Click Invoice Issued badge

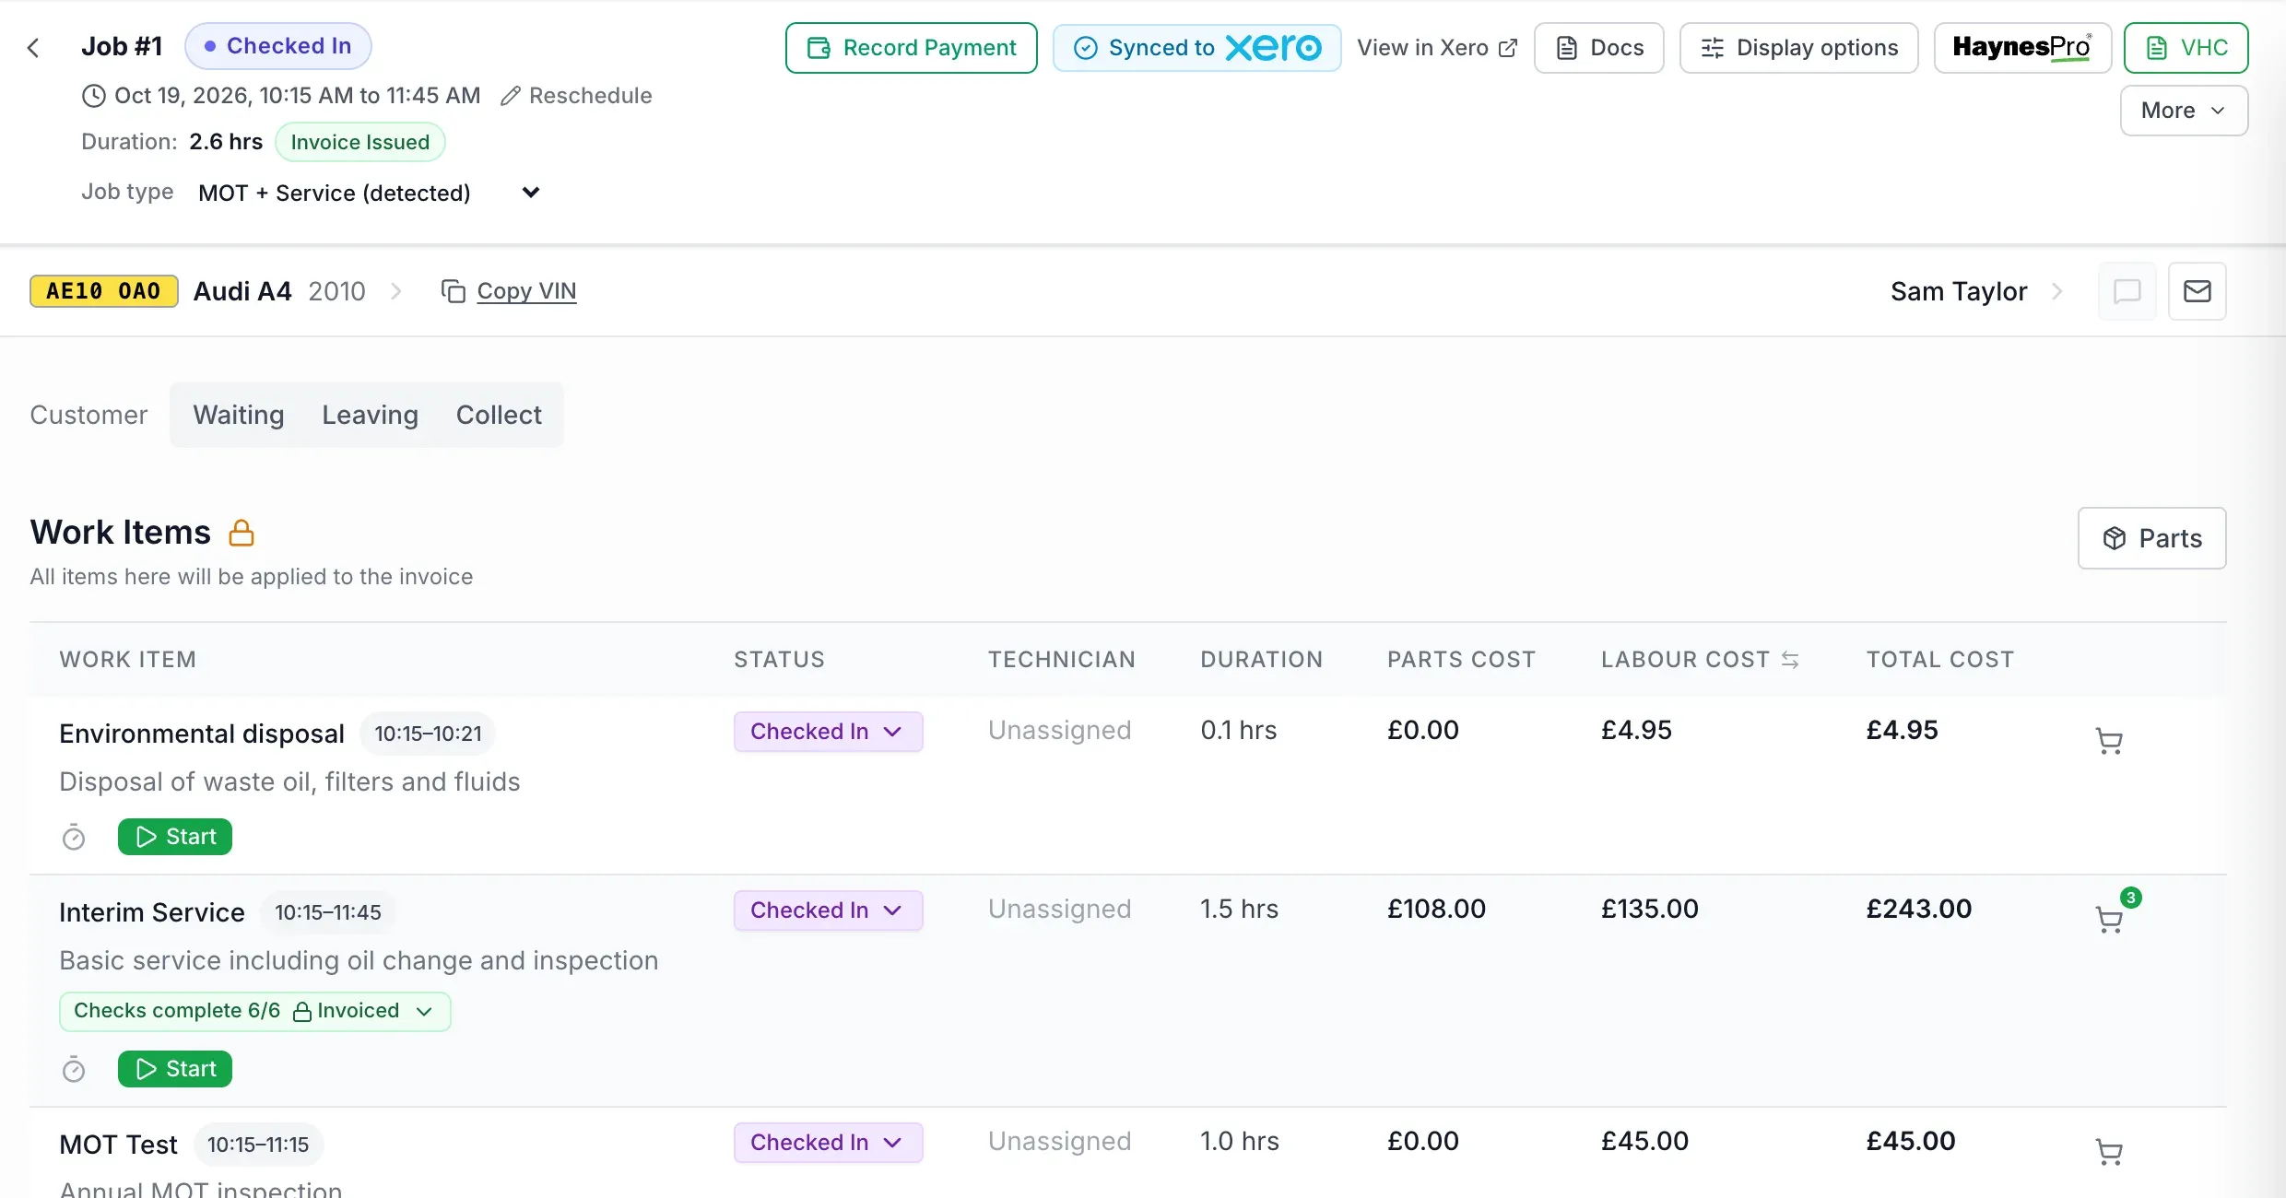click(360, 142)
